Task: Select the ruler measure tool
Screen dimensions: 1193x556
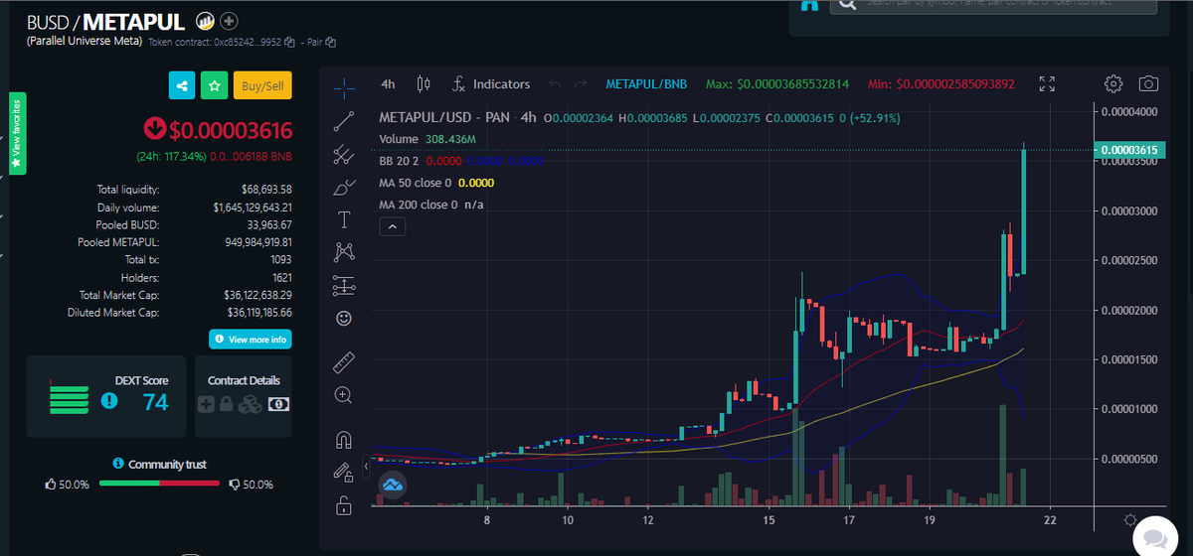Action: pyautogui.click(x=344, y=361)
